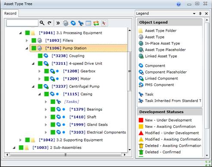Select the Pump Station tree row
Image resolution: width=212 pixels, height=167 pixels.
(78, 48)
